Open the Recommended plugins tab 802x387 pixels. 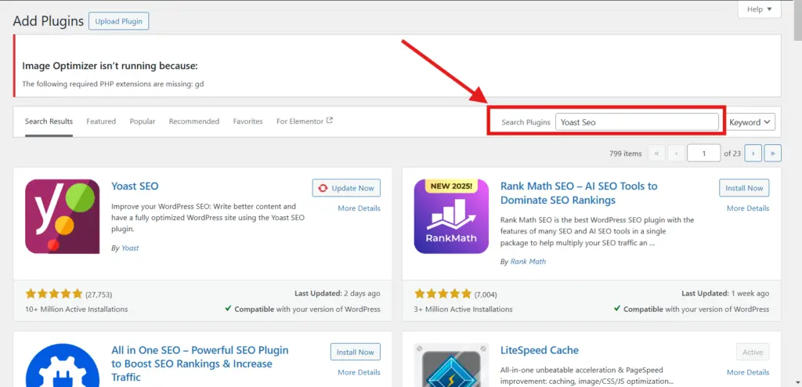click(194, 121)
